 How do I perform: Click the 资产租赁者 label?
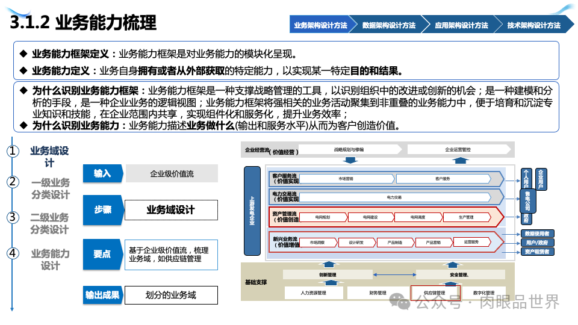pos(538,252)
